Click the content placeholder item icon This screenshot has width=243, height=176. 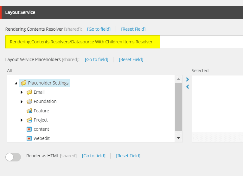tap(29, 129)
